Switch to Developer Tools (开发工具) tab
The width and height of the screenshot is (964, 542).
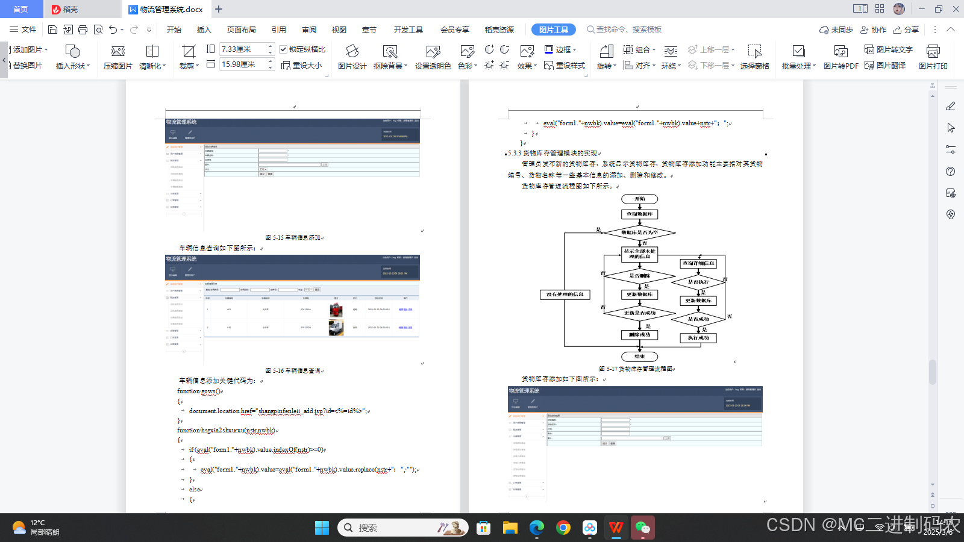pos(408,30)
